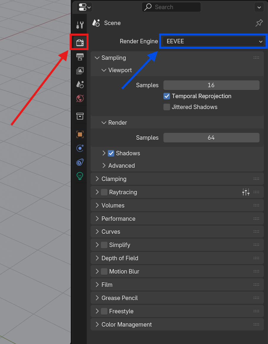This screenshot has width=268, height=344.
Task: Click the Clamping panel drag grip
Action: coord(256,179)
